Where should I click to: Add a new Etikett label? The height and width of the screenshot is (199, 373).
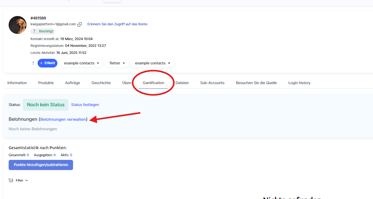(x=47, y=63)
